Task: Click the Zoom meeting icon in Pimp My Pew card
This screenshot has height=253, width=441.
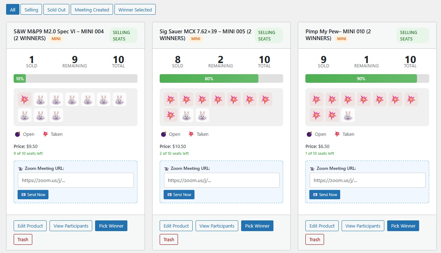Action: 311,168
